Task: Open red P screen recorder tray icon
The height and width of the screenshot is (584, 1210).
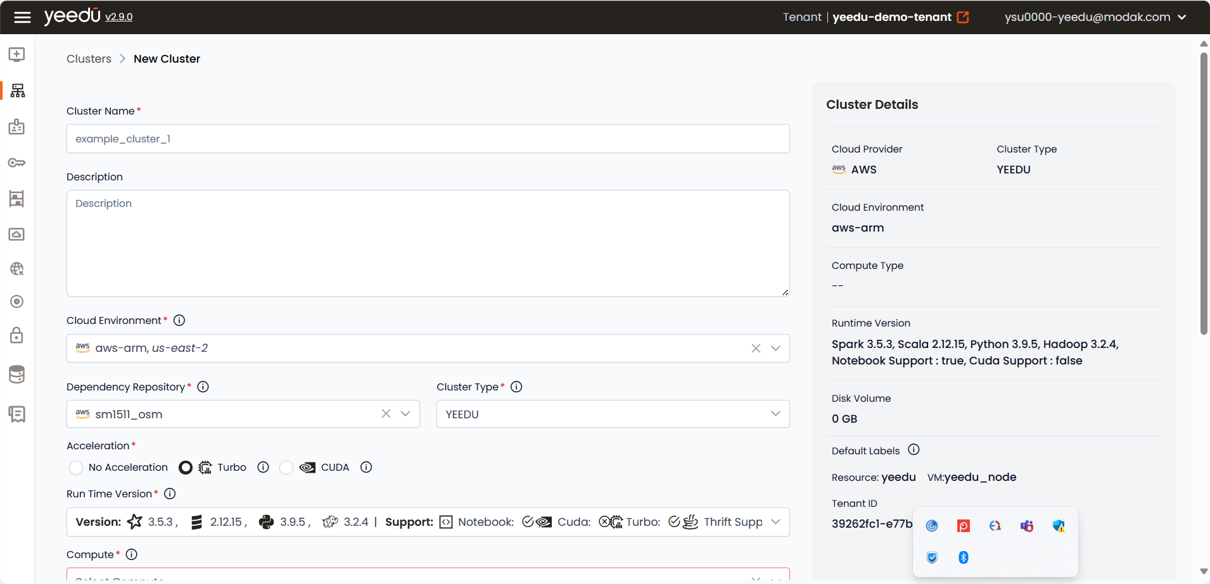Action: tap(964, 526)
